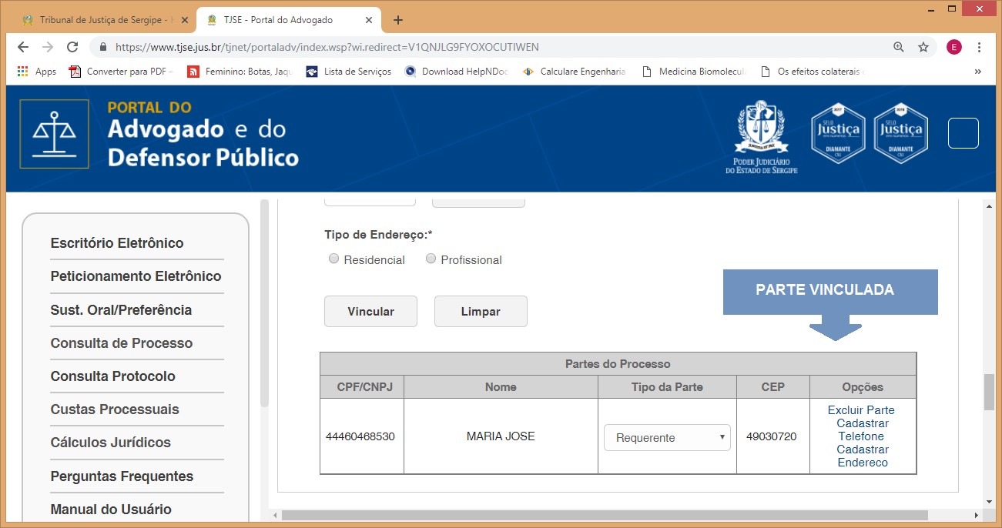Open a new browser tab with plus icon
1002x528 pixels.
pyautogui.click(x=398, y=20)
